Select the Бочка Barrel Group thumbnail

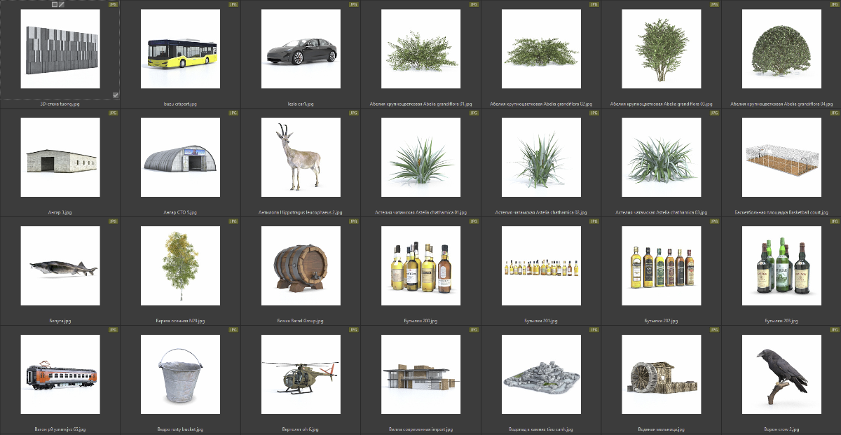(x=301, y=266)
